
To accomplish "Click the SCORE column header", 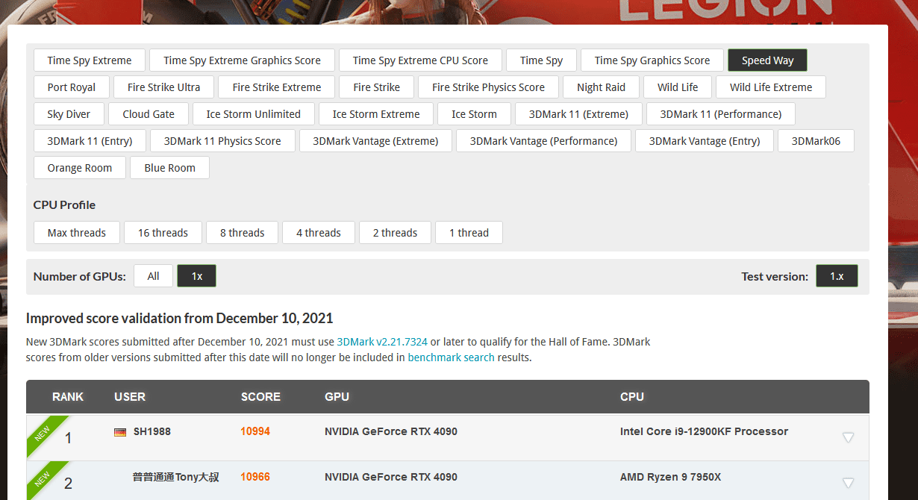I will pos(260,397).
